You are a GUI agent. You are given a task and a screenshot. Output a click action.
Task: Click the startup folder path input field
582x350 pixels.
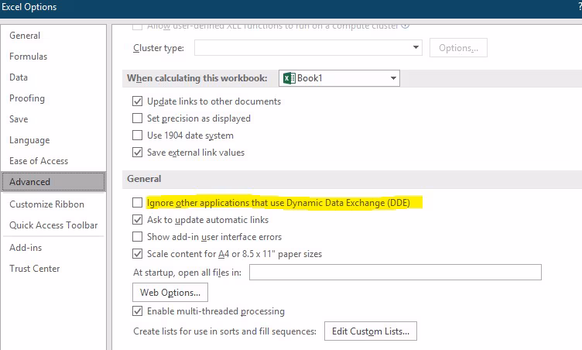click(395, 272)
